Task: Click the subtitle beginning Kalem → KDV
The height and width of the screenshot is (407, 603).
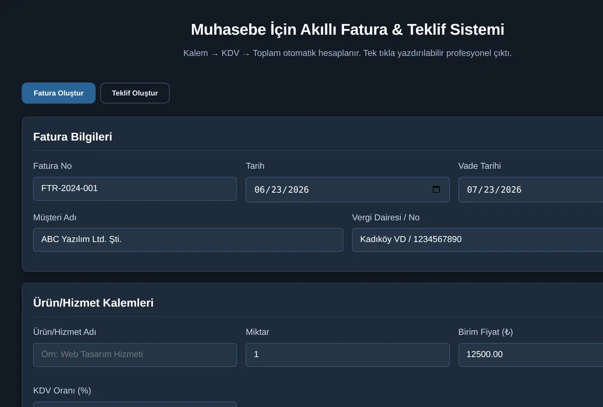Action: pyautogui.click(x=347, y=53)
